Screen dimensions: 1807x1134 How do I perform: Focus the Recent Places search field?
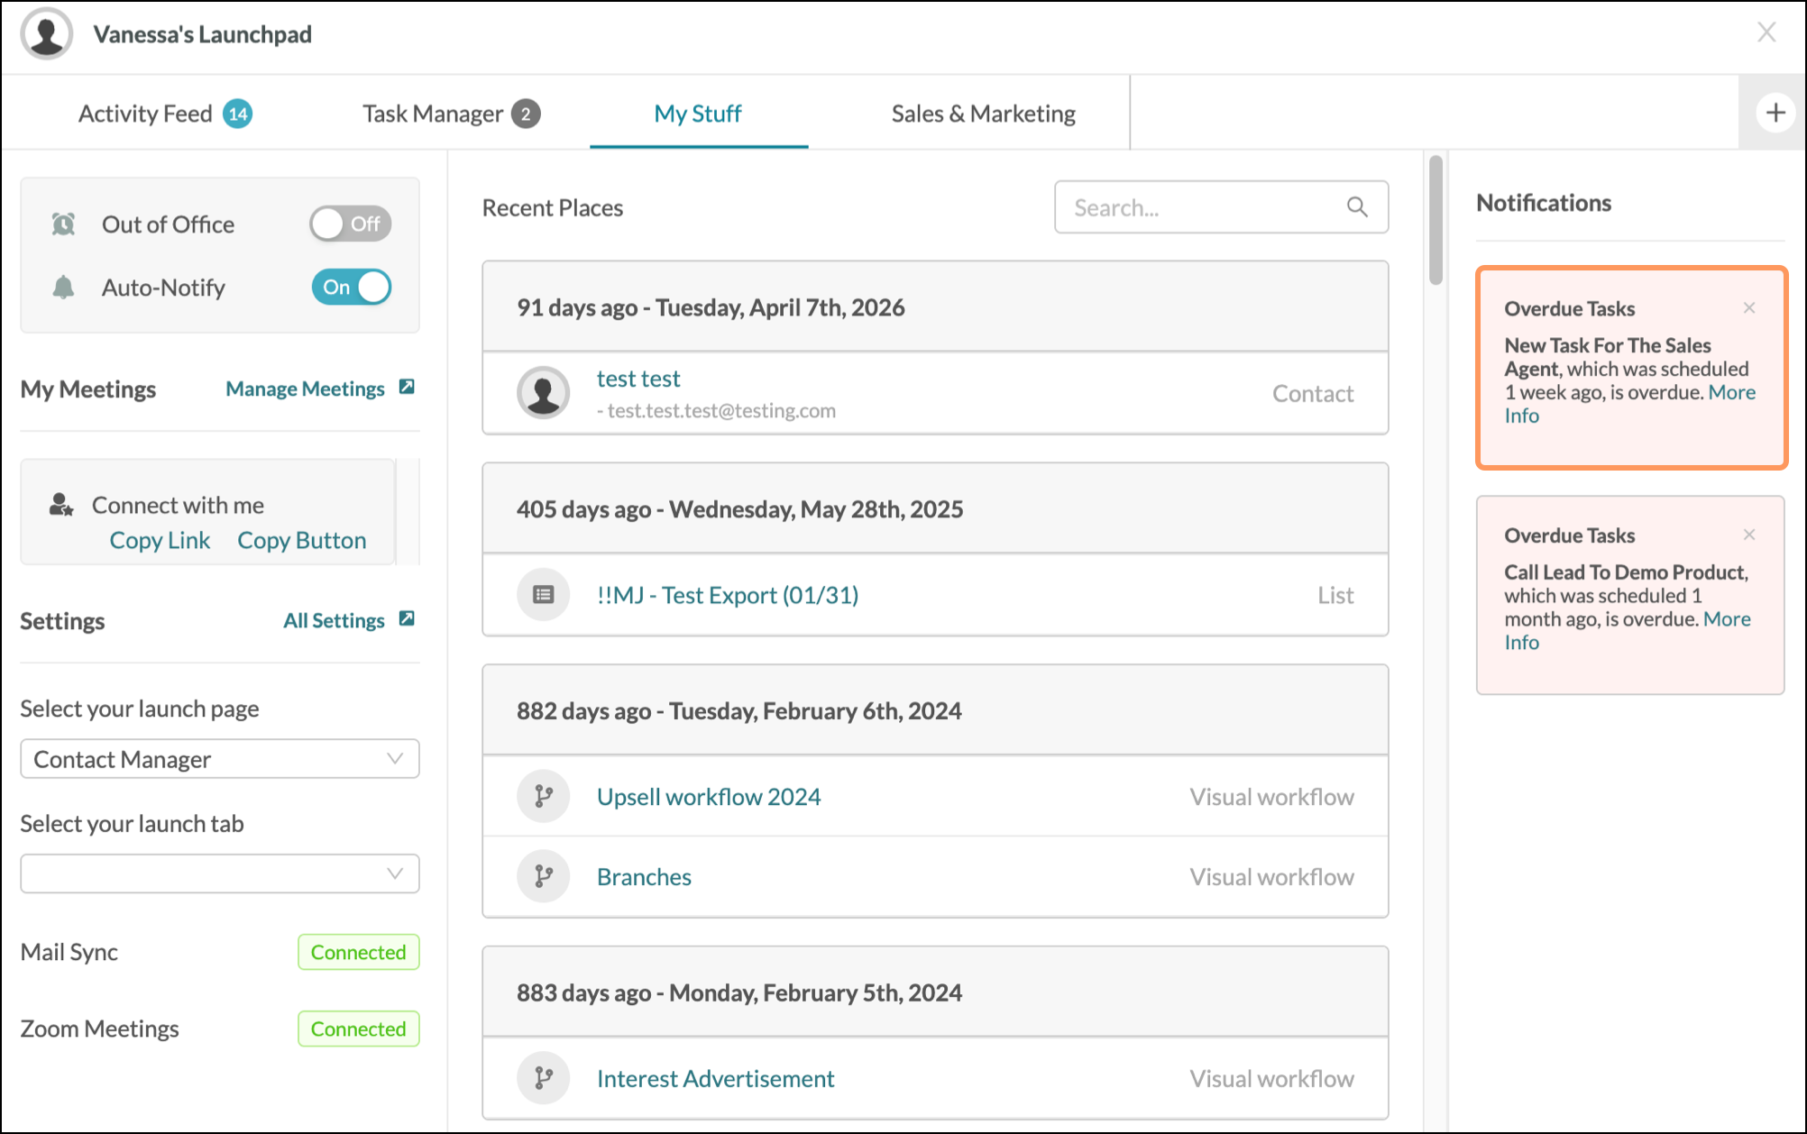point(1221,207)
